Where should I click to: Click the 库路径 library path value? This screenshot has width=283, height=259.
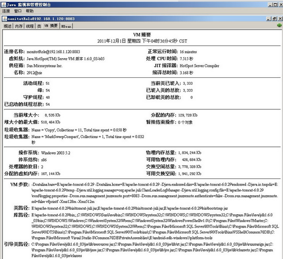point(155,226)
